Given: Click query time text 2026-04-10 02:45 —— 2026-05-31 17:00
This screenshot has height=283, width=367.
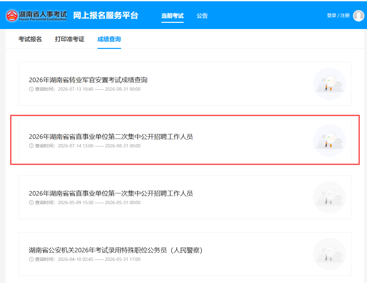Looking at the screenshot, I should tap(99, 260).
